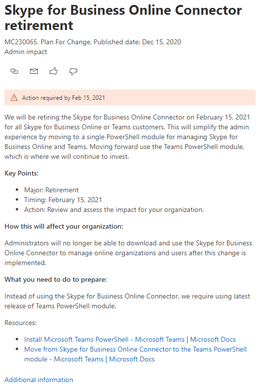
Task: Click the 'Timing: February 15, 2021' bullet item
Action: pyautogui.click(x=63, y=200)
